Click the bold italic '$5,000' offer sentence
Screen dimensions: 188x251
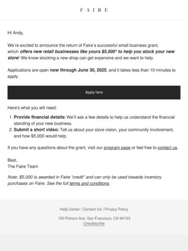point(91,54)
